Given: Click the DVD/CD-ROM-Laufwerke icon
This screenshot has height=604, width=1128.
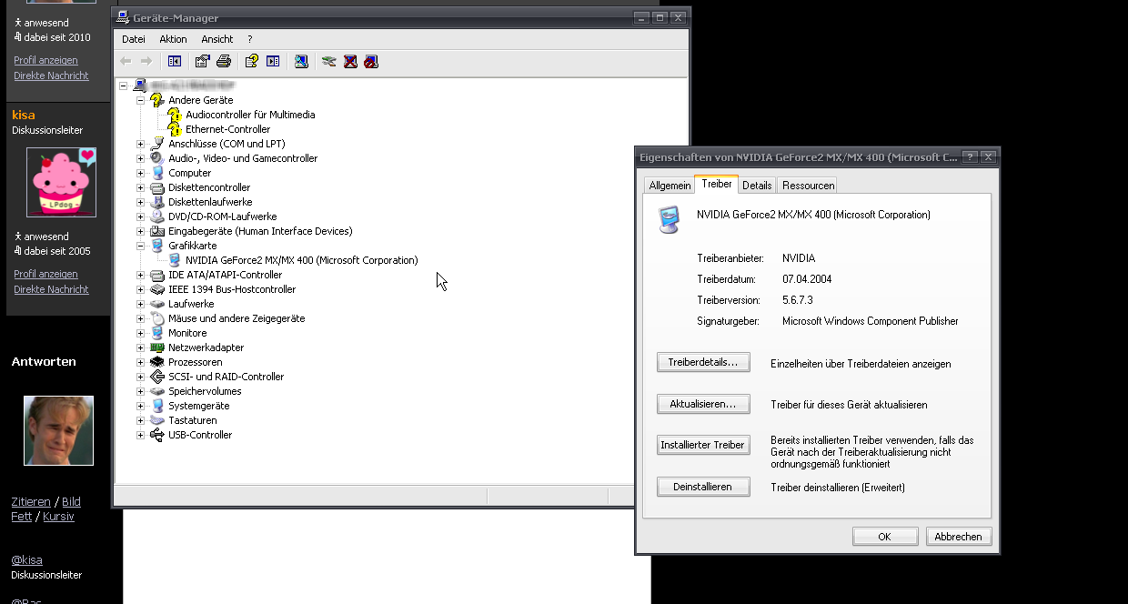Looking at the screenshot, I should coord(157,216).
